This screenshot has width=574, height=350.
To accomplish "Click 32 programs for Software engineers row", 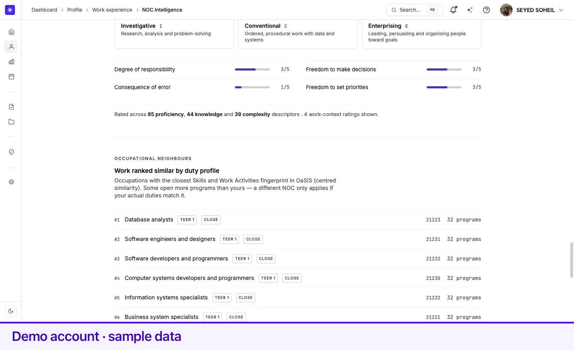I will tap(464, 239).
